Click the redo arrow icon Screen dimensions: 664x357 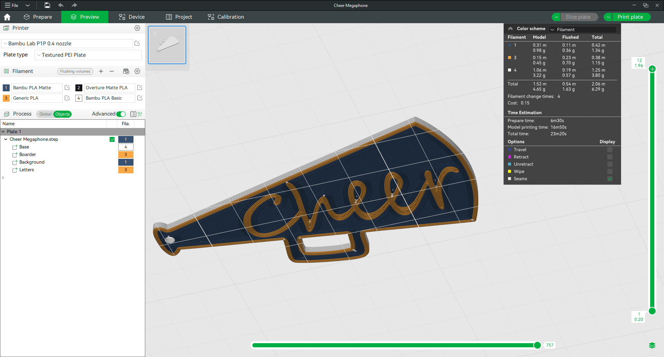74,5
